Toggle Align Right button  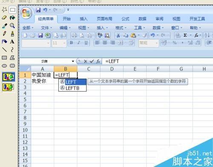(112, 43)
